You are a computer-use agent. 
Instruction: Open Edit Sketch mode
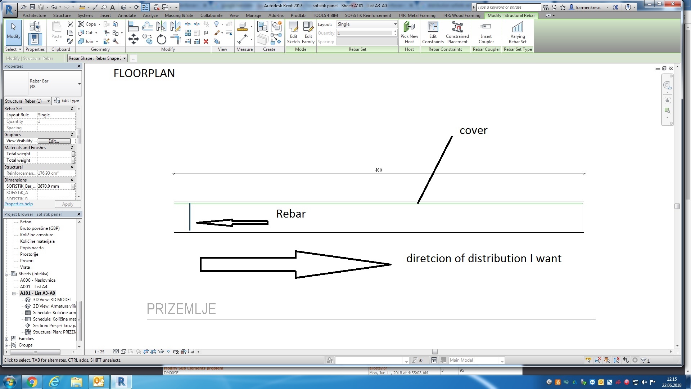tap(293, 32)
